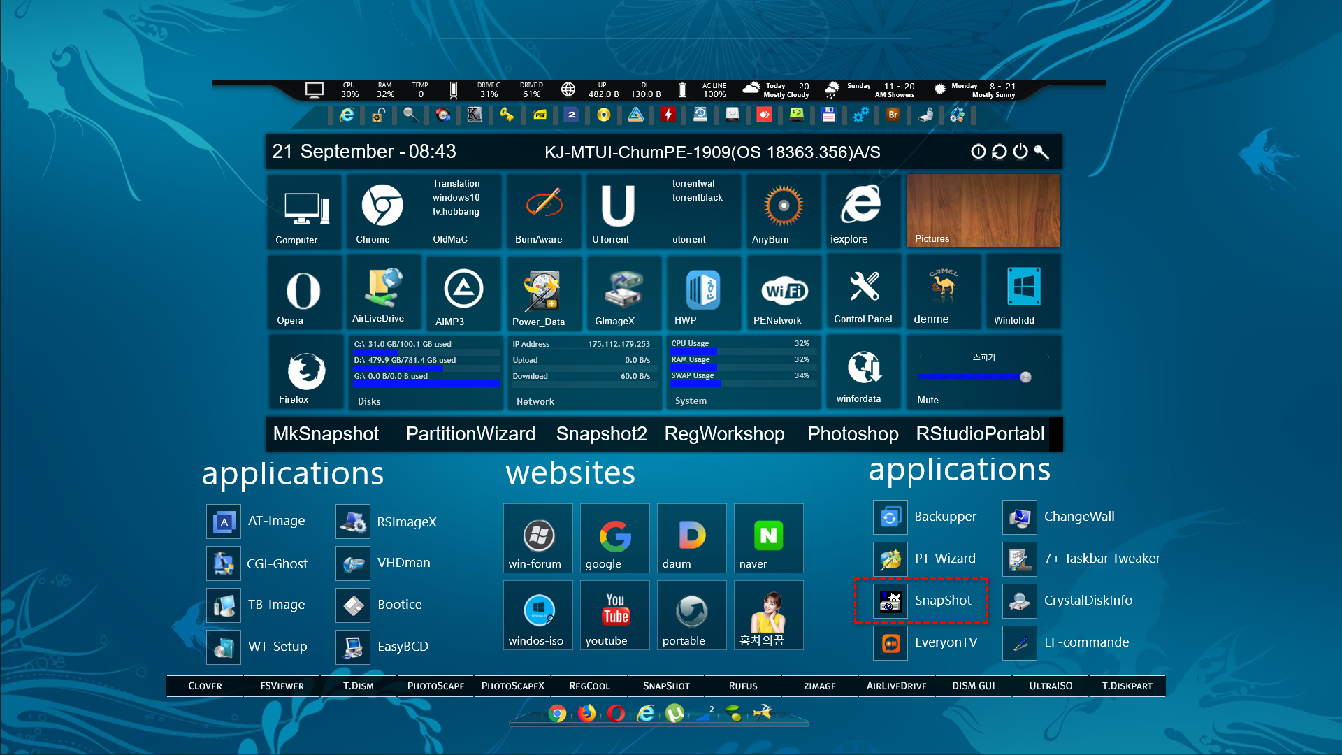Click the Chrome icon in bottom dock
The width and height of the screenshot is (1342, 755).
pos(557,713)
